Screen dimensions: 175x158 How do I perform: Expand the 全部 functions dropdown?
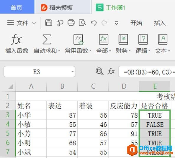pyautogui.click(x=110, y=51)
